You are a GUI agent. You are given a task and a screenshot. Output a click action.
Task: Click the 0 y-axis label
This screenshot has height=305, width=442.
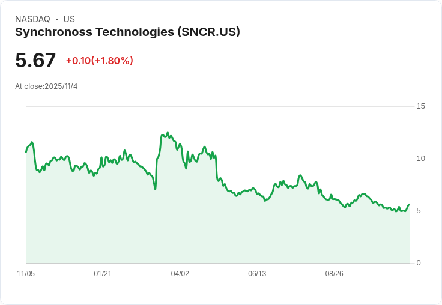(419, 263)
